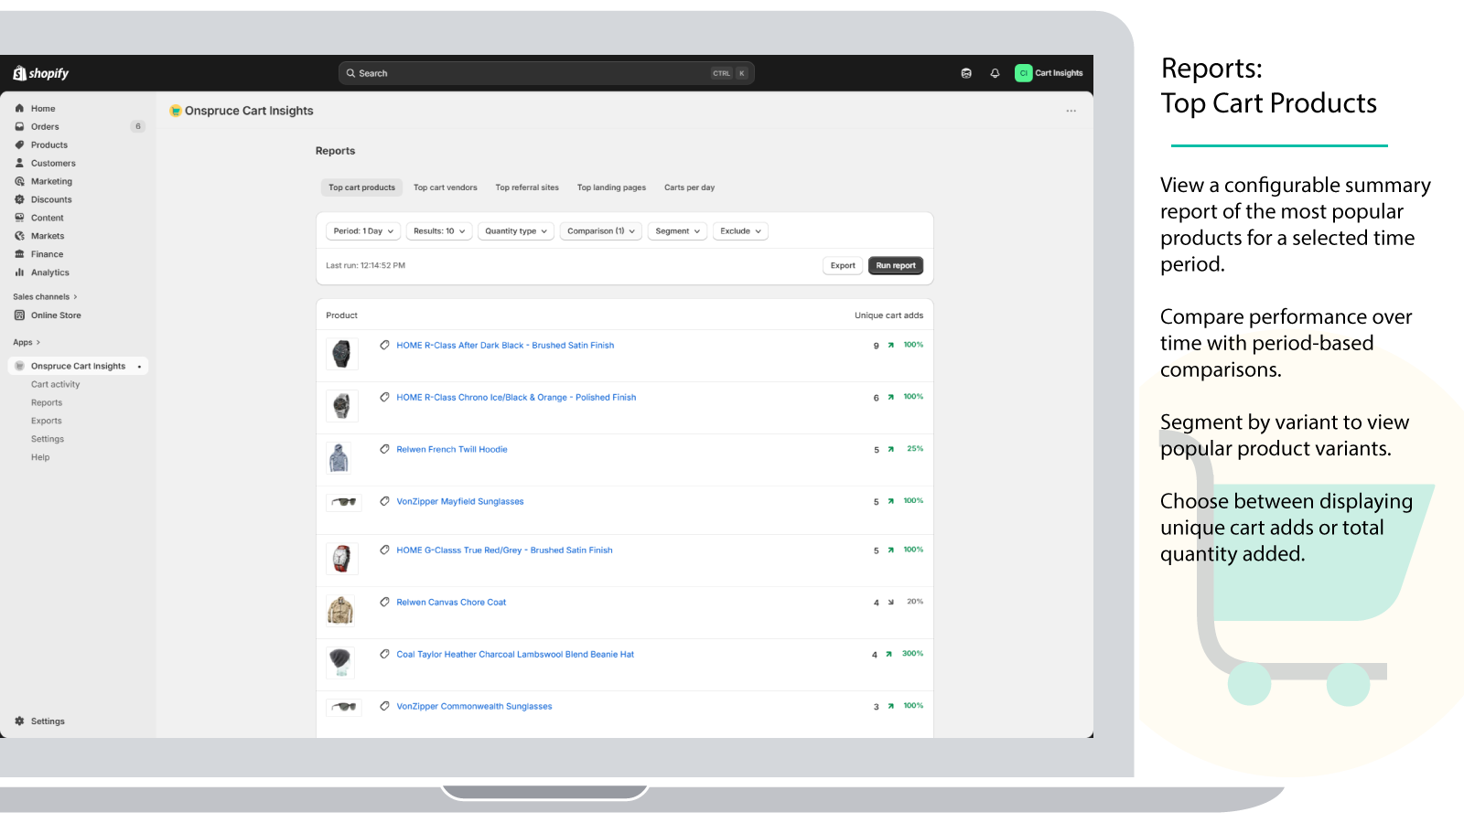Click the Customers person icon

click(19, 163)
